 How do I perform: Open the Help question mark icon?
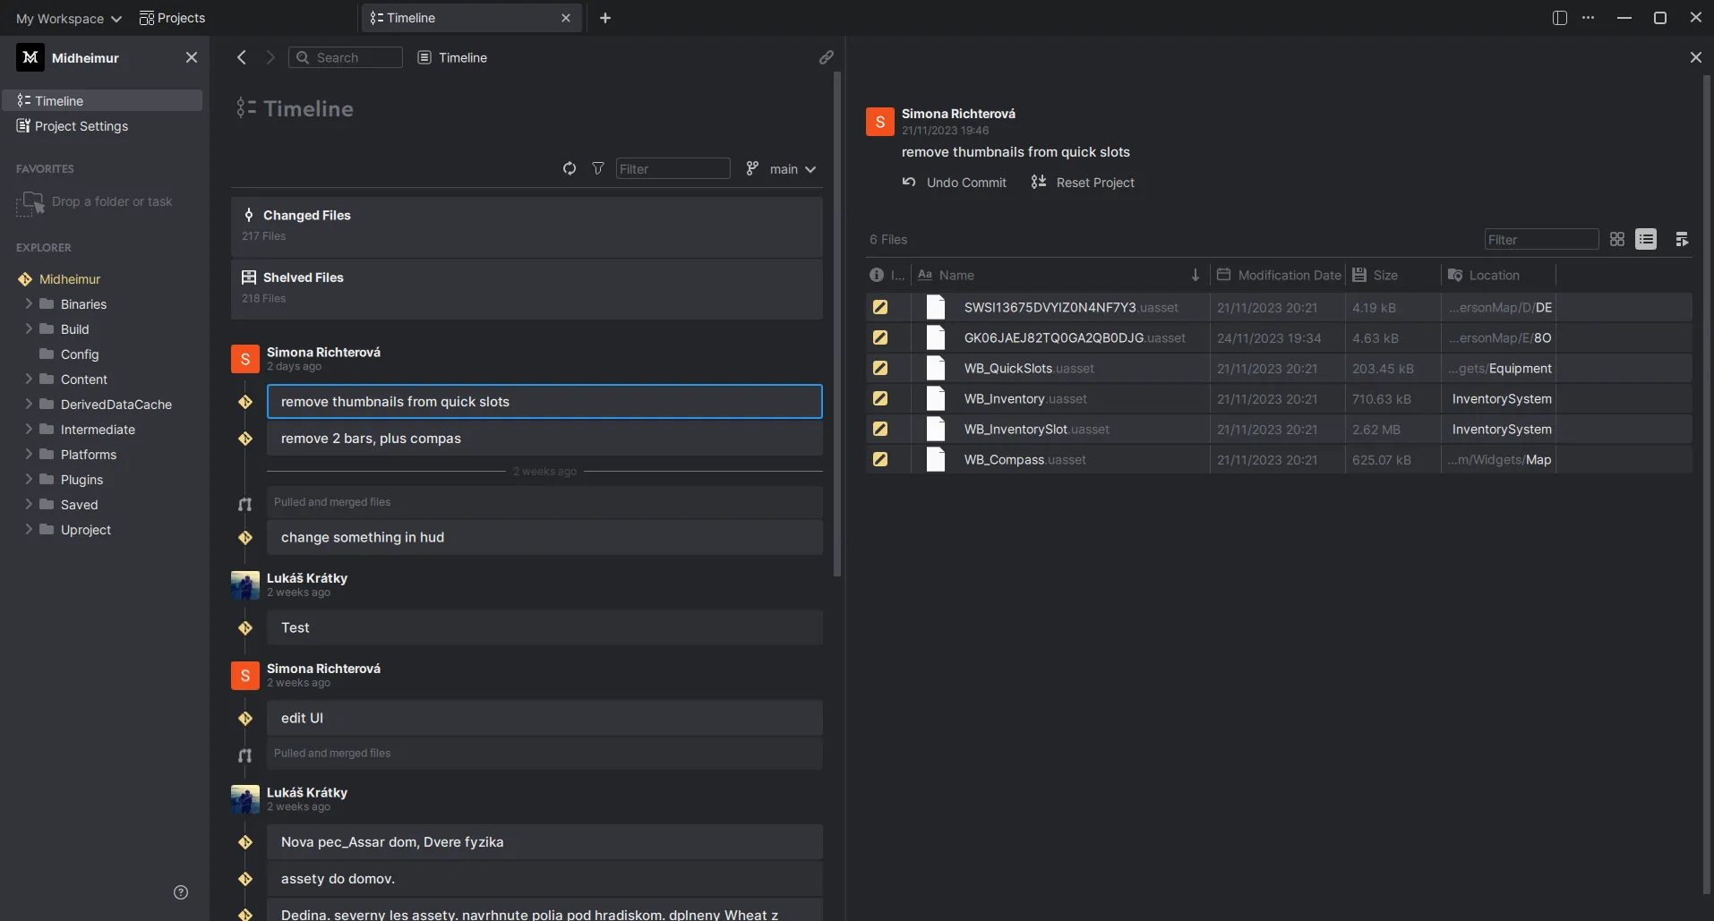tap(180, 892)
